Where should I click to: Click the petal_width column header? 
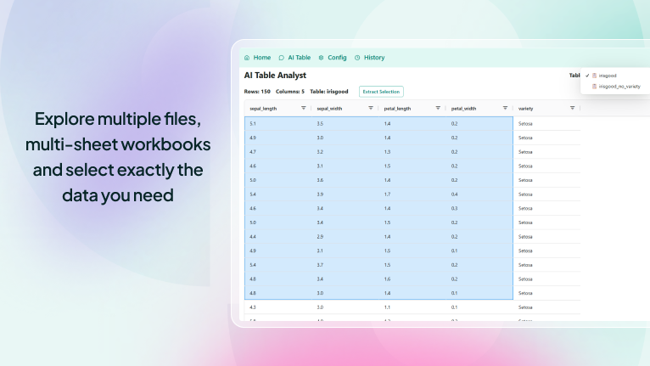[x=463, y=109]
